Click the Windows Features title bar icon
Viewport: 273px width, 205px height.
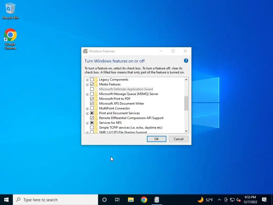coord(85,51)
